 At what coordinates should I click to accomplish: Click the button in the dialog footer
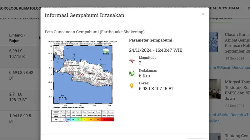point(196,139)
